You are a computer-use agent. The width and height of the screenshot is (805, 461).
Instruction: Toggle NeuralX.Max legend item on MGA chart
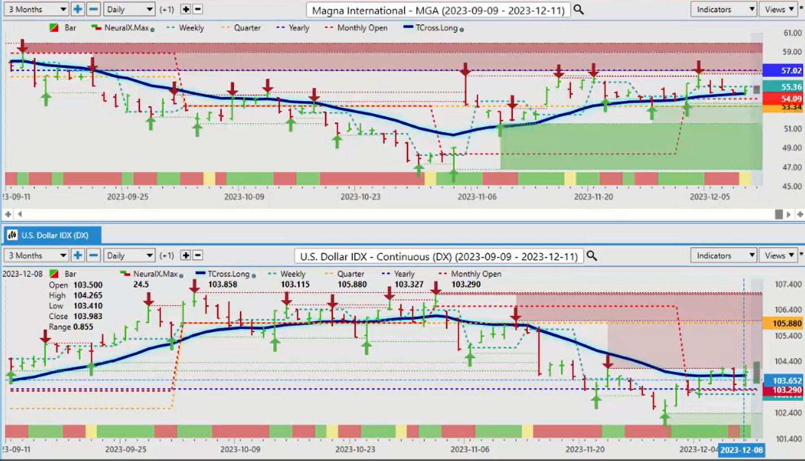coord(123,28)
